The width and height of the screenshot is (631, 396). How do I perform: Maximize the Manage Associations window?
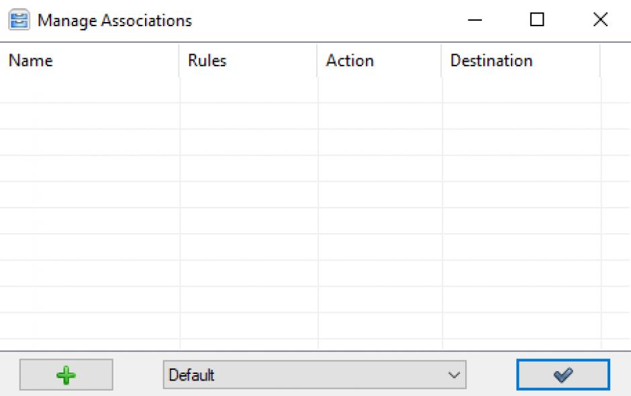point(537,21)
